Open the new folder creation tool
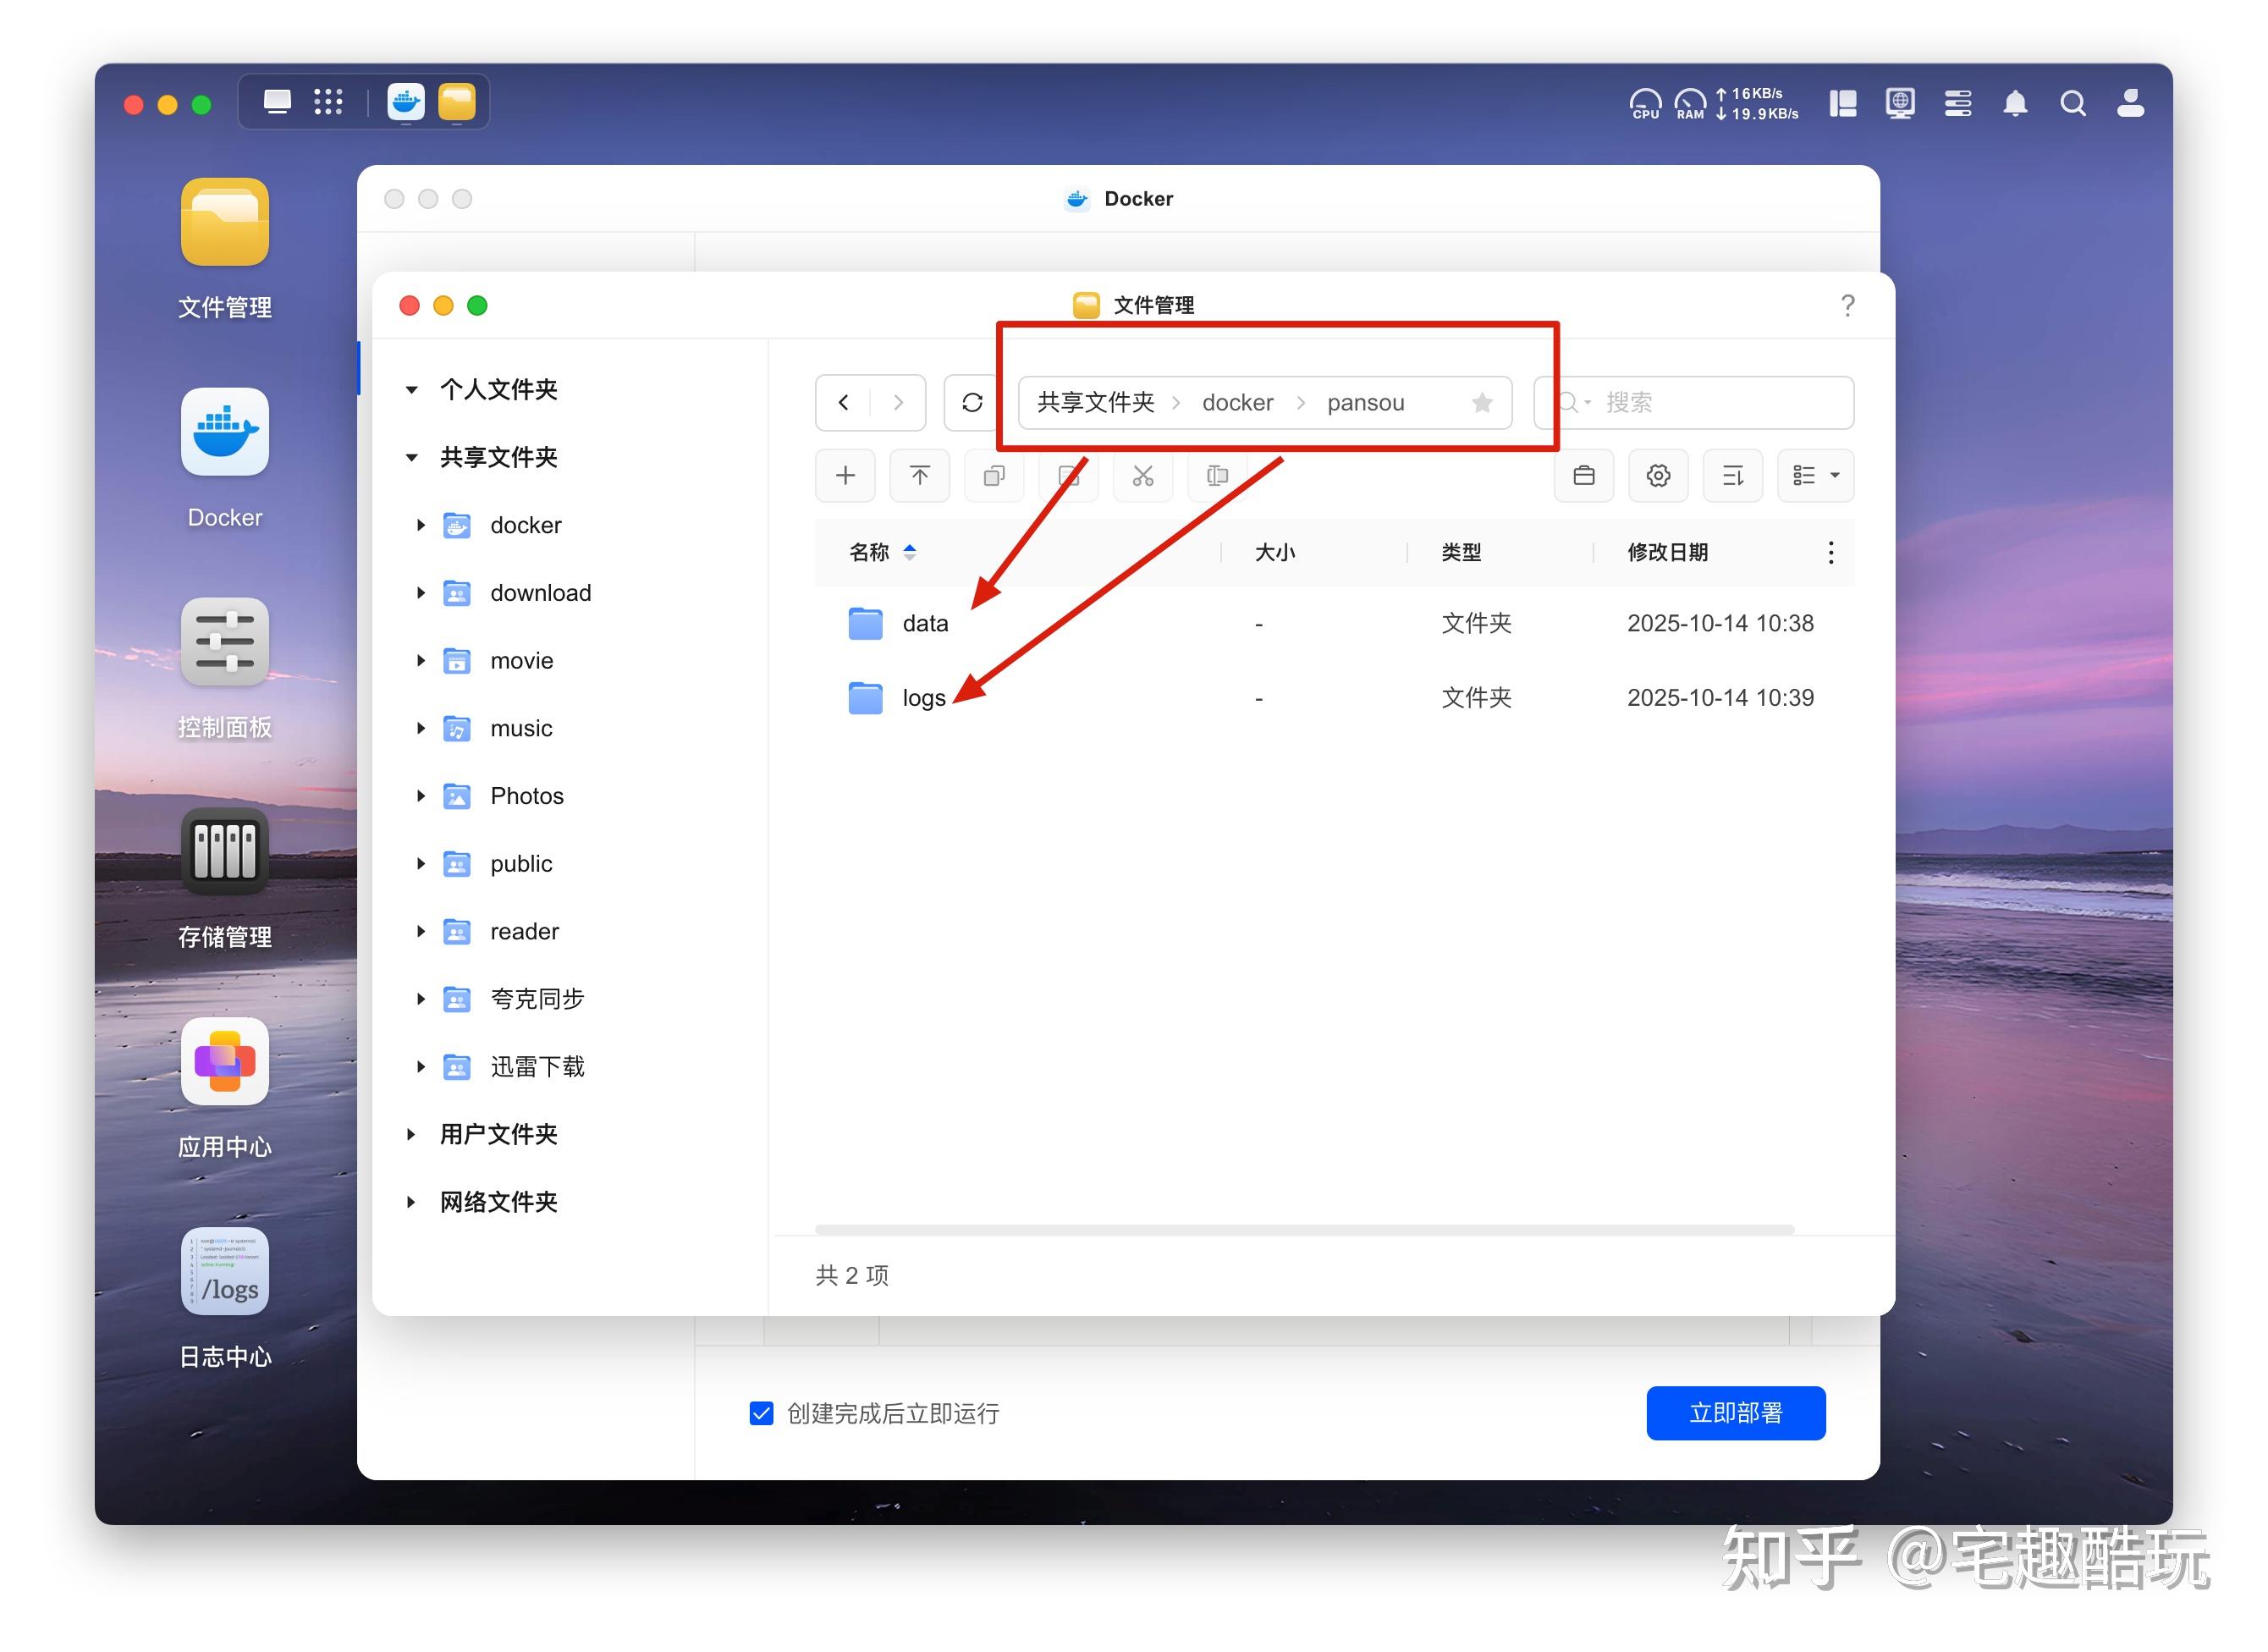This screenshot has width=2268, height=1652. point(845,476)
